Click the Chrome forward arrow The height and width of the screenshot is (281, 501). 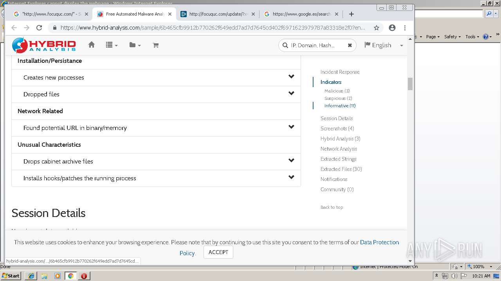27,28
